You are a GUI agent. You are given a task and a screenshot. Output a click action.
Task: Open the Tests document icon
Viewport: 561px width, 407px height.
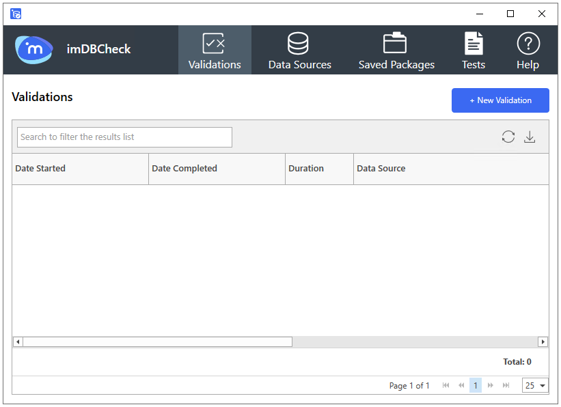[x=474, y=43]
